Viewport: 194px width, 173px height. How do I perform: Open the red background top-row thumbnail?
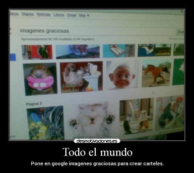[x=37, y=52]
